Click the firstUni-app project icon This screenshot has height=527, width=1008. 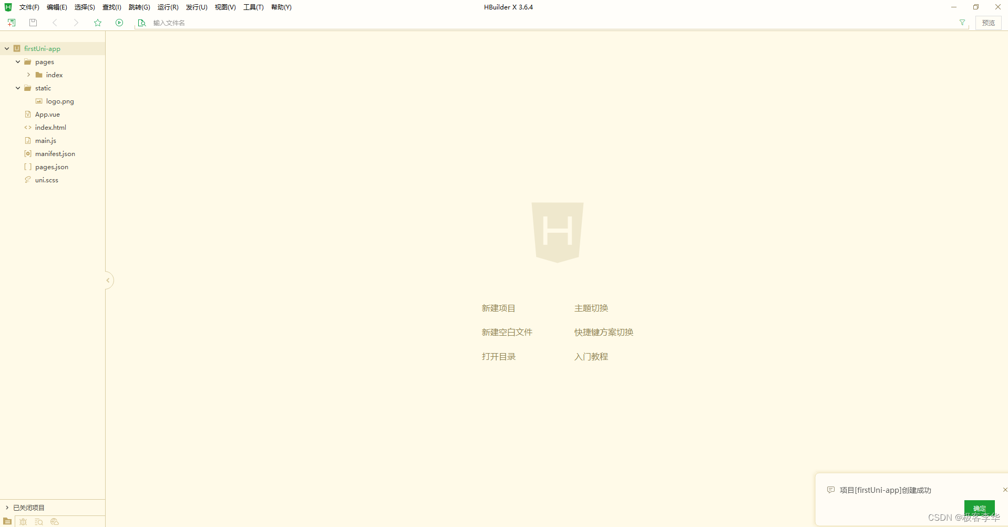[x=17, y=48]
